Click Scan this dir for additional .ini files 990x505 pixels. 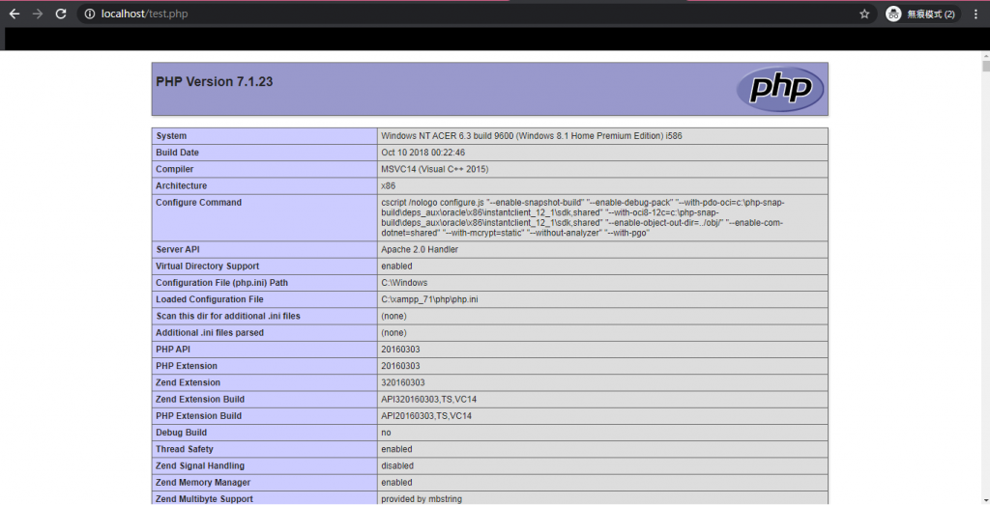[228, 316]
